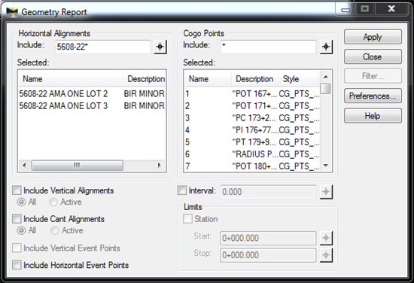
Task: Enable Include Vertical Alignments checkbox
Action: 17,190
